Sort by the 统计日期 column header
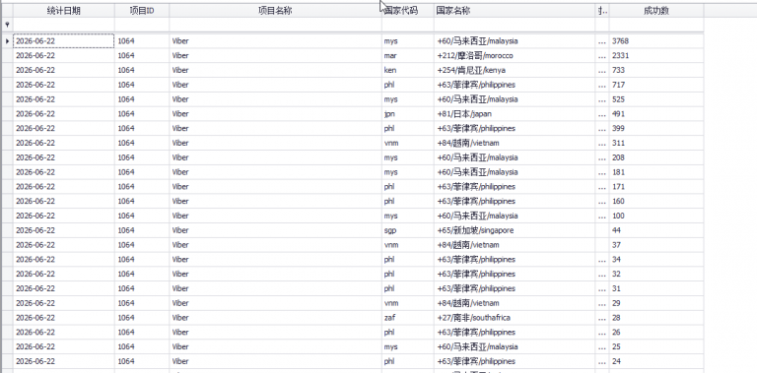This screenshot has width=757, height=373. pos(64,11)
